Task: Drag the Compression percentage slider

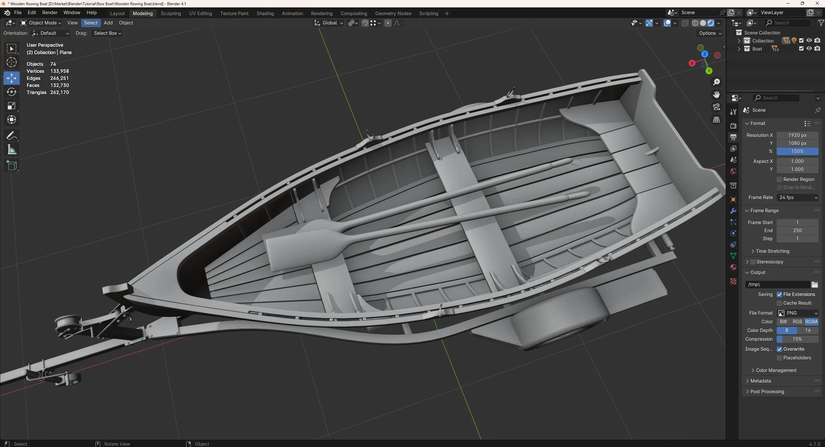Action: (797, 338)
